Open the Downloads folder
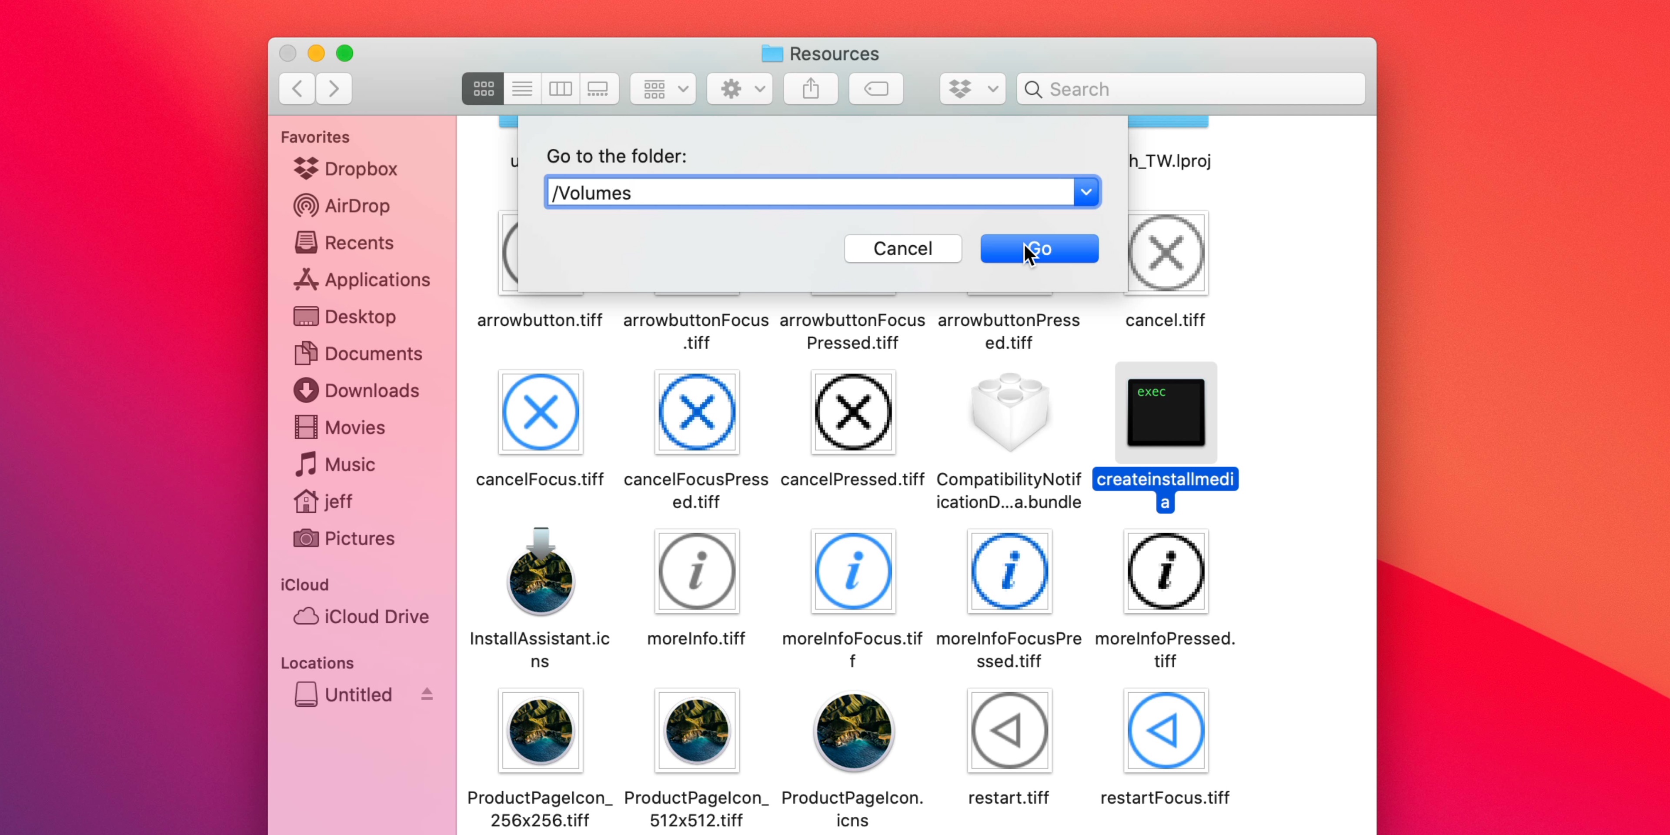The image size is (1670, 835). coord(371,390)
